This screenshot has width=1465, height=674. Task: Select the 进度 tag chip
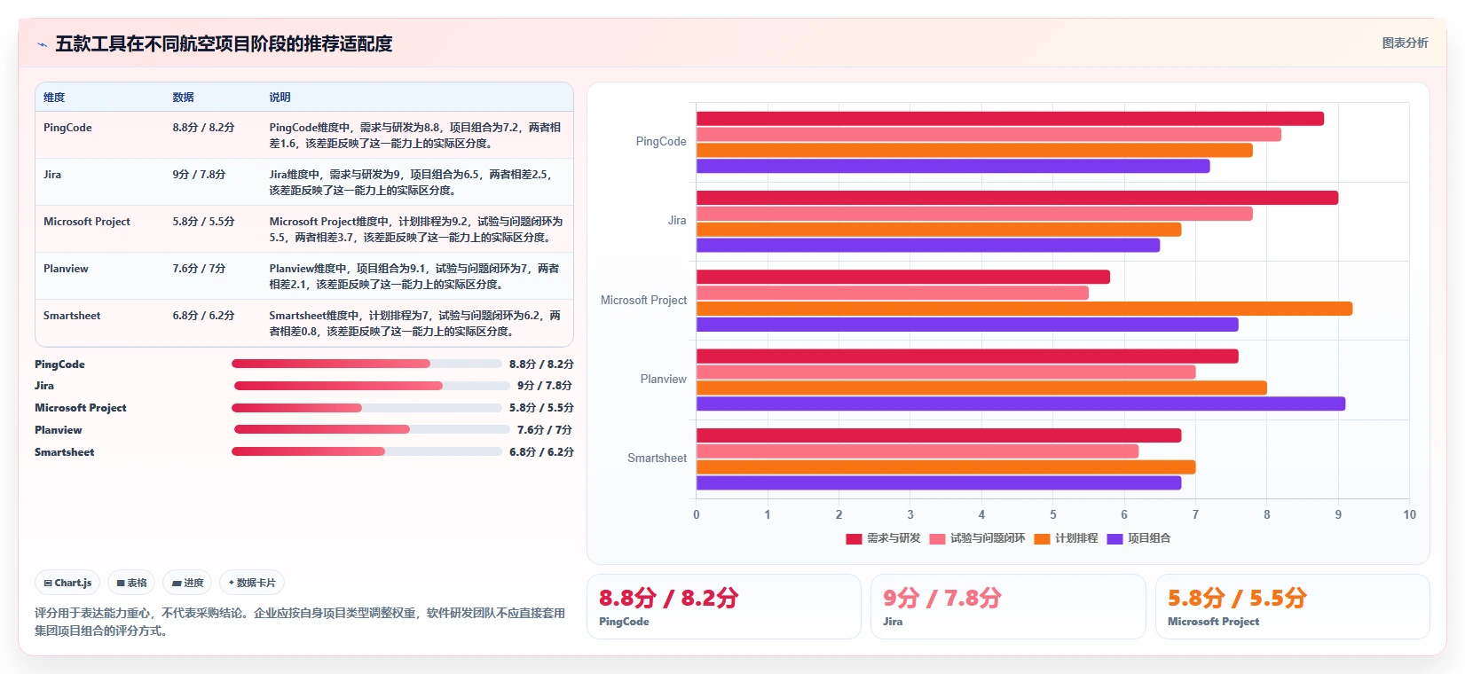coord(187,583)
